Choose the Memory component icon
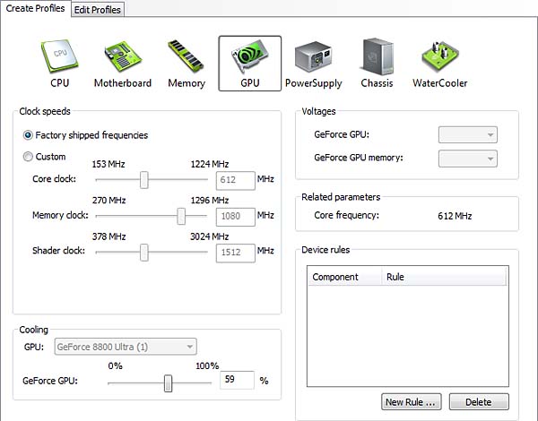Viewport: 538px width, 421px height. tap(187, 64)
